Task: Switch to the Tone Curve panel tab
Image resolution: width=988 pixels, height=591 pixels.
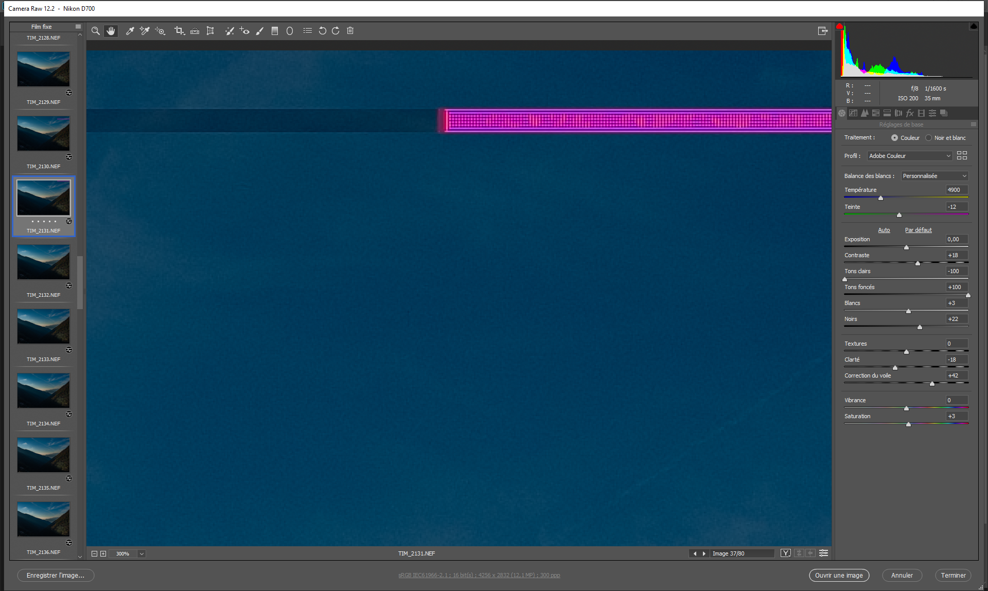Action: [853, 113]
